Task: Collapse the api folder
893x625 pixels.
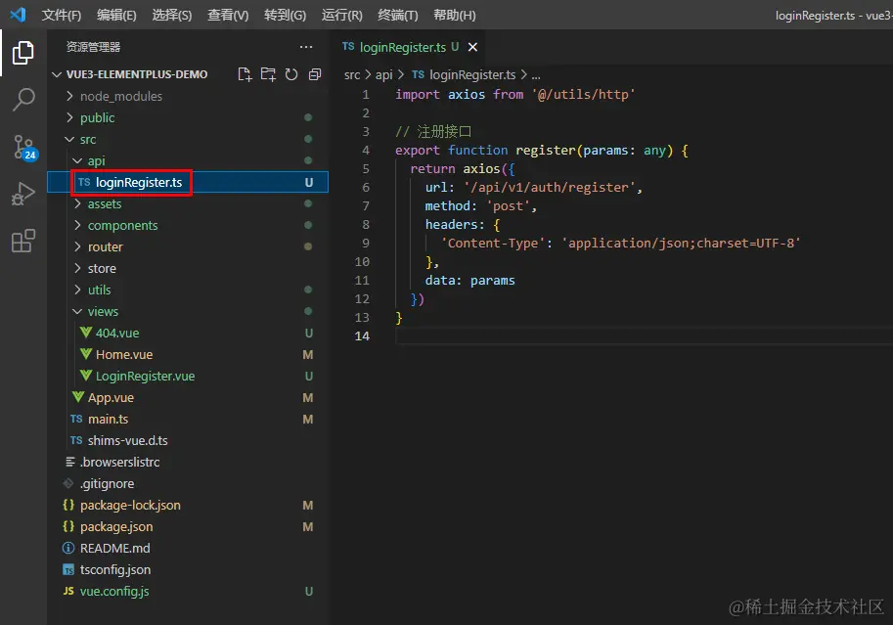Action: coord(188,161)
